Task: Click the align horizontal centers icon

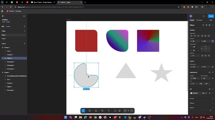Action: click(195, 36)
